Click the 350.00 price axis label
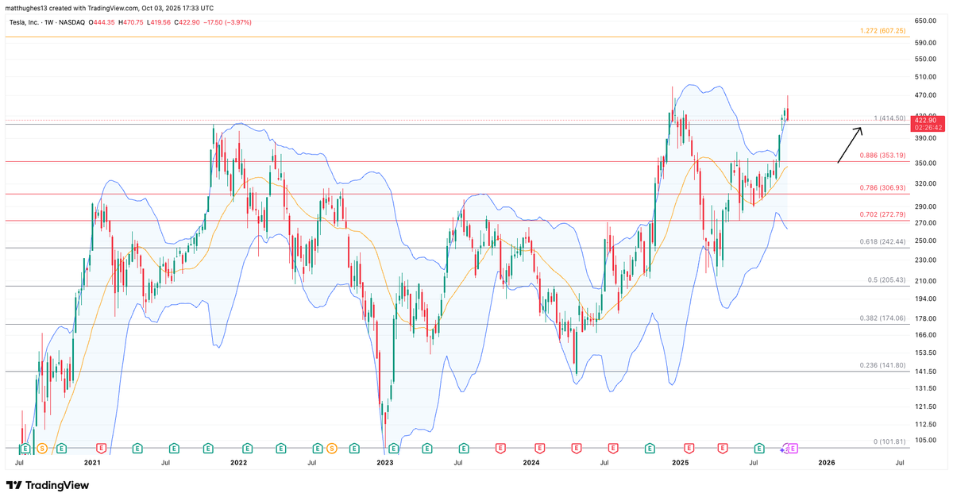 coord(925,163)
